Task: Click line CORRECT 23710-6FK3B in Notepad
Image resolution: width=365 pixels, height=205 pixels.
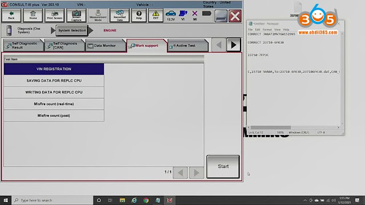Action: pos(266,43)
